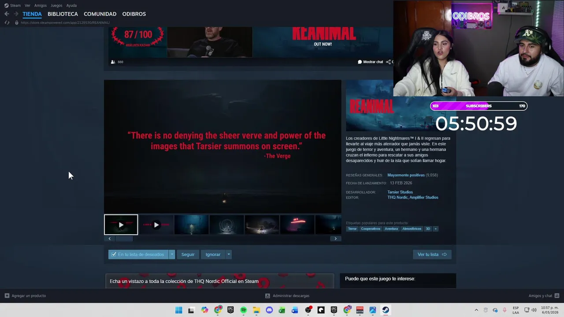564x317 pixels.
Task: Open Copilot from the taskbar
Action: (204, 310)
